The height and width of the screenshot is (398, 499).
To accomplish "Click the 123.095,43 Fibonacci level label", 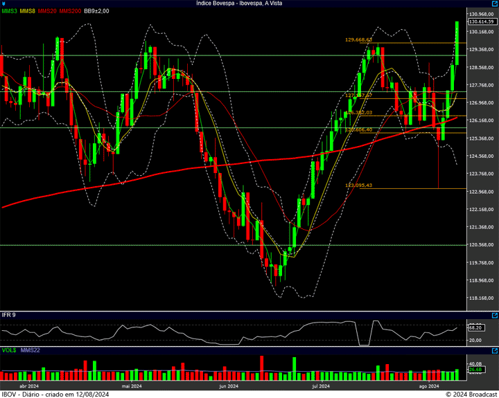I will (x=358, y=186).
